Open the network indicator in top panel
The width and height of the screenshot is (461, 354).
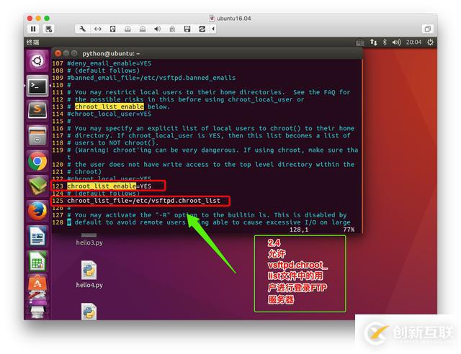tap(373, 42)
